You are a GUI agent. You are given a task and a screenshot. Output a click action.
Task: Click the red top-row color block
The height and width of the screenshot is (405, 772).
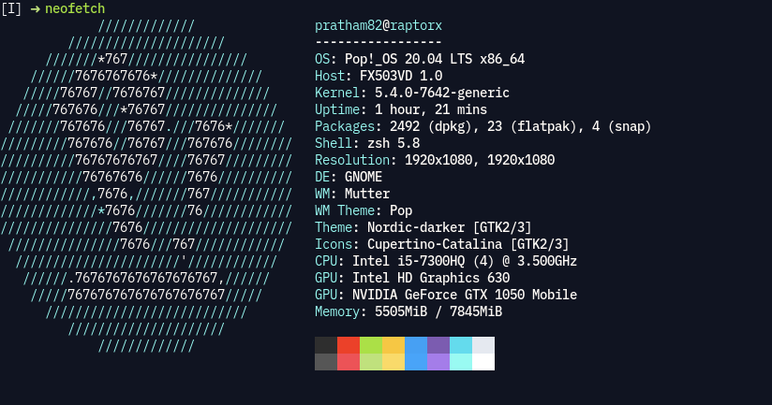point(349,345)
